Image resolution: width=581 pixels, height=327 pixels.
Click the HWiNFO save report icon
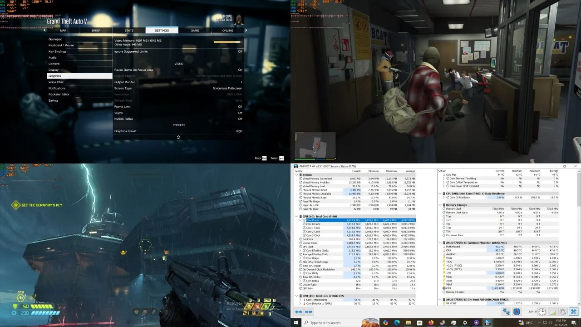click(x=553, y=312)
